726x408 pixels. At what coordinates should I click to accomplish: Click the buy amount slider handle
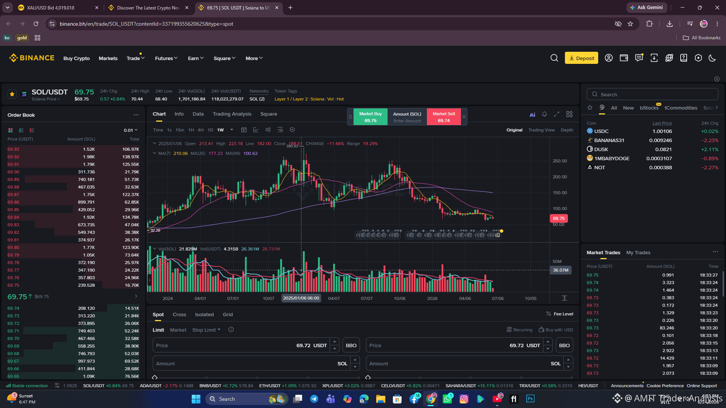click(155, 377)
